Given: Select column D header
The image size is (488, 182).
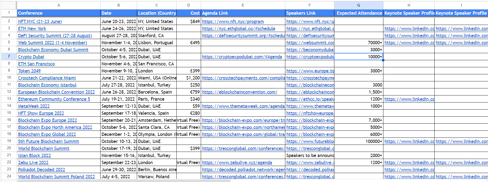Looking at the screenshot, I should coord(189,5).
